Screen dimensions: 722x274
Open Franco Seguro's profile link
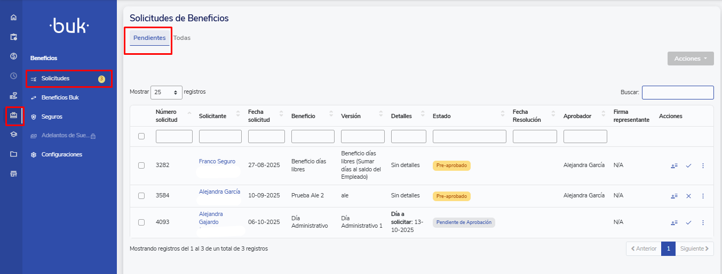(x=217, y=161)
